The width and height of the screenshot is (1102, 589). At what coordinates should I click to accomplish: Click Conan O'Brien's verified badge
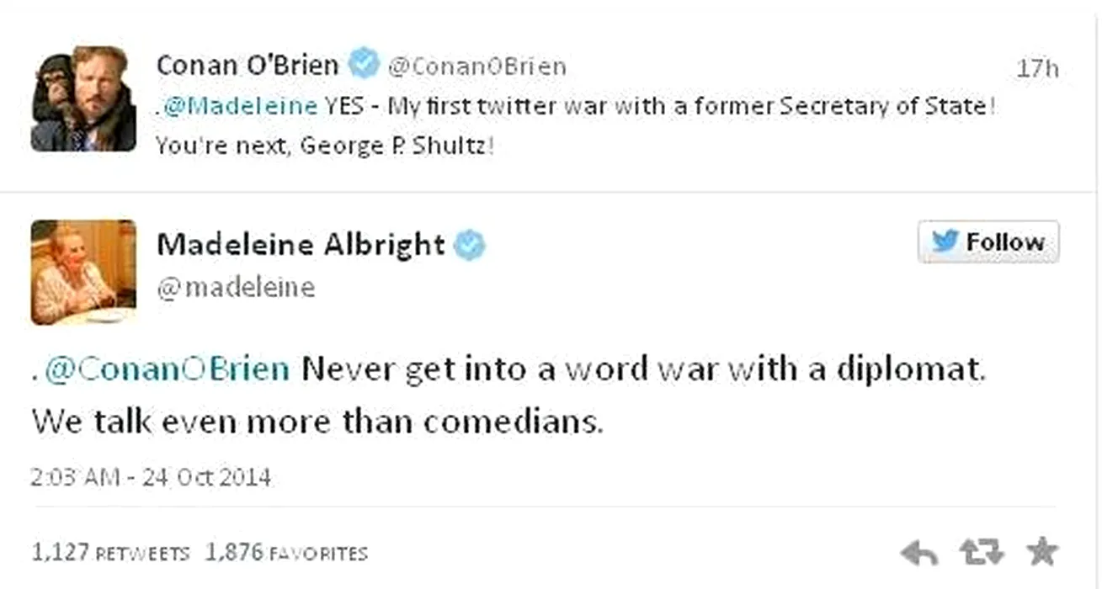pyautogui.click(x=365, y=64)
